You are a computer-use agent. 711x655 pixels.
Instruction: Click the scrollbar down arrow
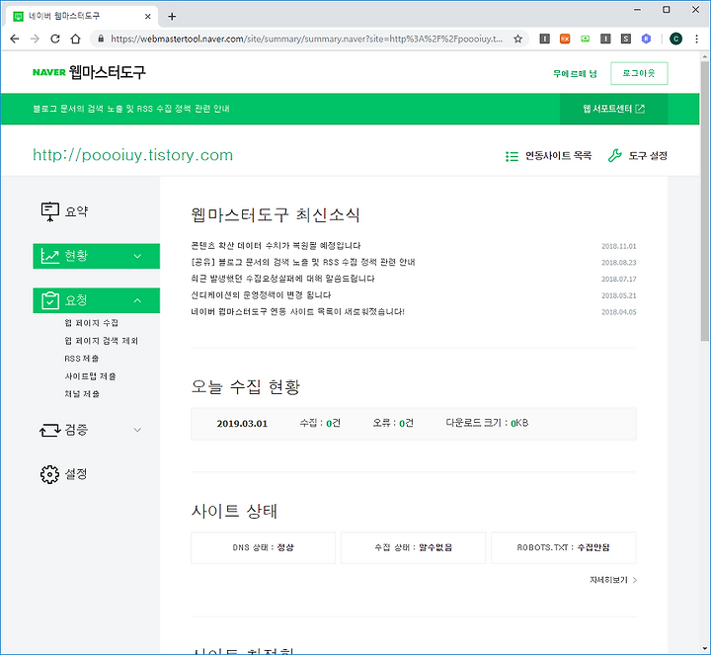pyautogui.click(x=704, y=649)
